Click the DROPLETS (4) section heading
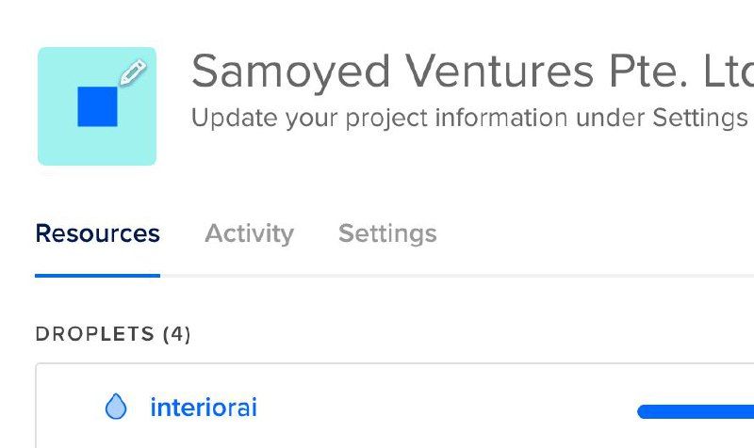Viewport: 754px width, 448px height. (x=113, y=334)
